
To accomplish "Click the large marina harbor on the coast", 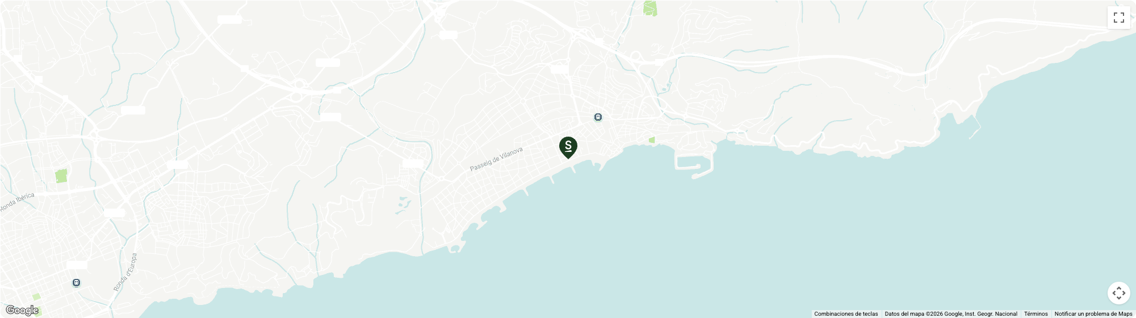I will [694, 160].
